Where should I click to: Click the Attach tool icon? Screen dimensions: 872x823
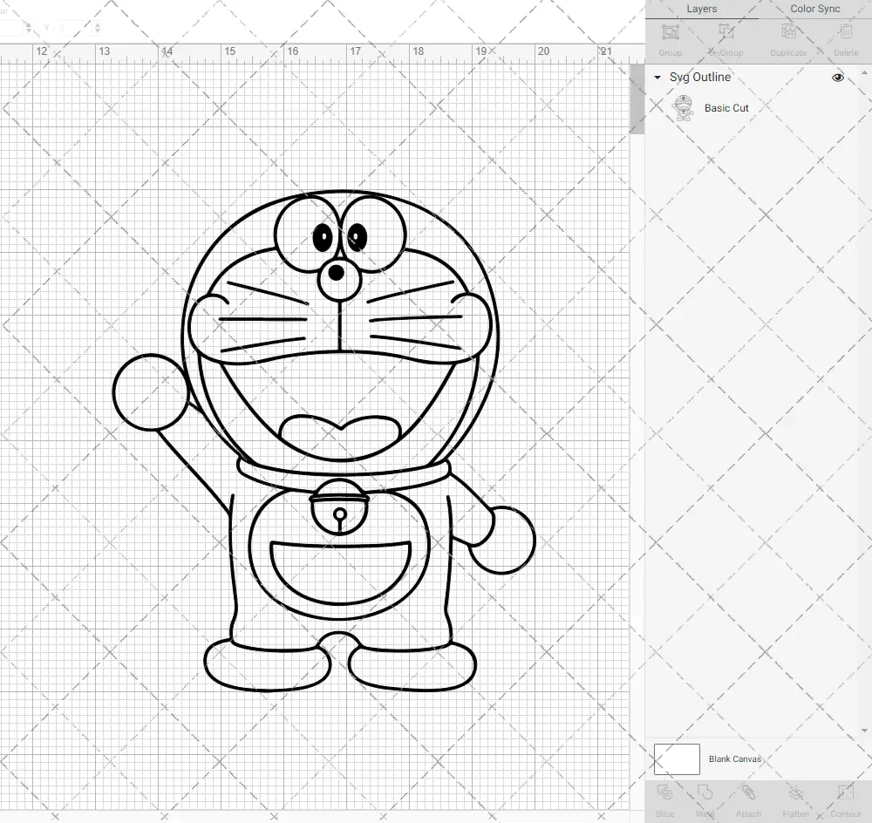(x=748, y=792)
